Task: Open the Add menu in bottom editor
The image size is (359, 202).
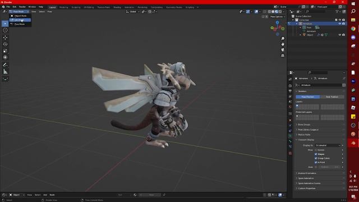Action: [x=45, y=195]
